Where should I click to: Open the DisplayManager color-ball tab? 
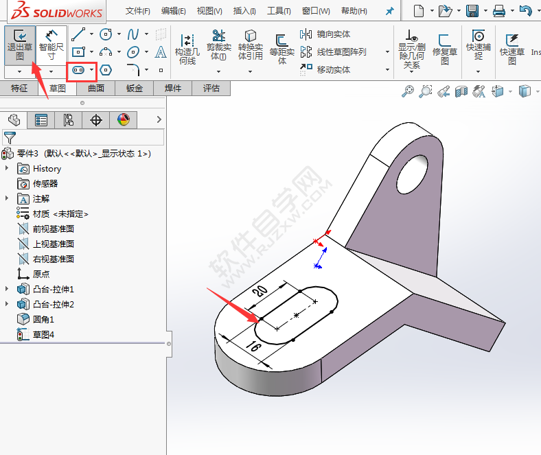coord(124,120)
